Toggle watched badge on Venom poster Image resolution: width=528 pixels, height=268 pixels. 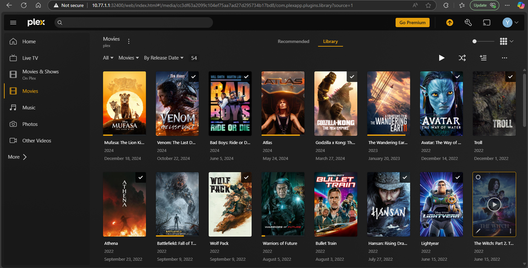click(193, 76)
